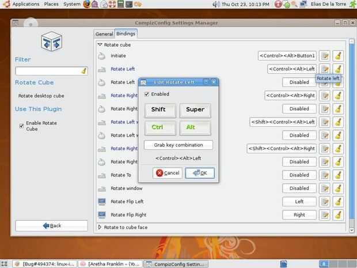This screenshot has width=357, height=268.
Task: Click Disabled button in Rotate window row
Action: 299,188
